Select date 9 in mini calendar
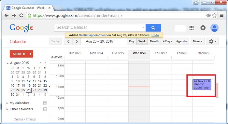The image size is (228, 124). pyautogui.click(x=12, y=81)
